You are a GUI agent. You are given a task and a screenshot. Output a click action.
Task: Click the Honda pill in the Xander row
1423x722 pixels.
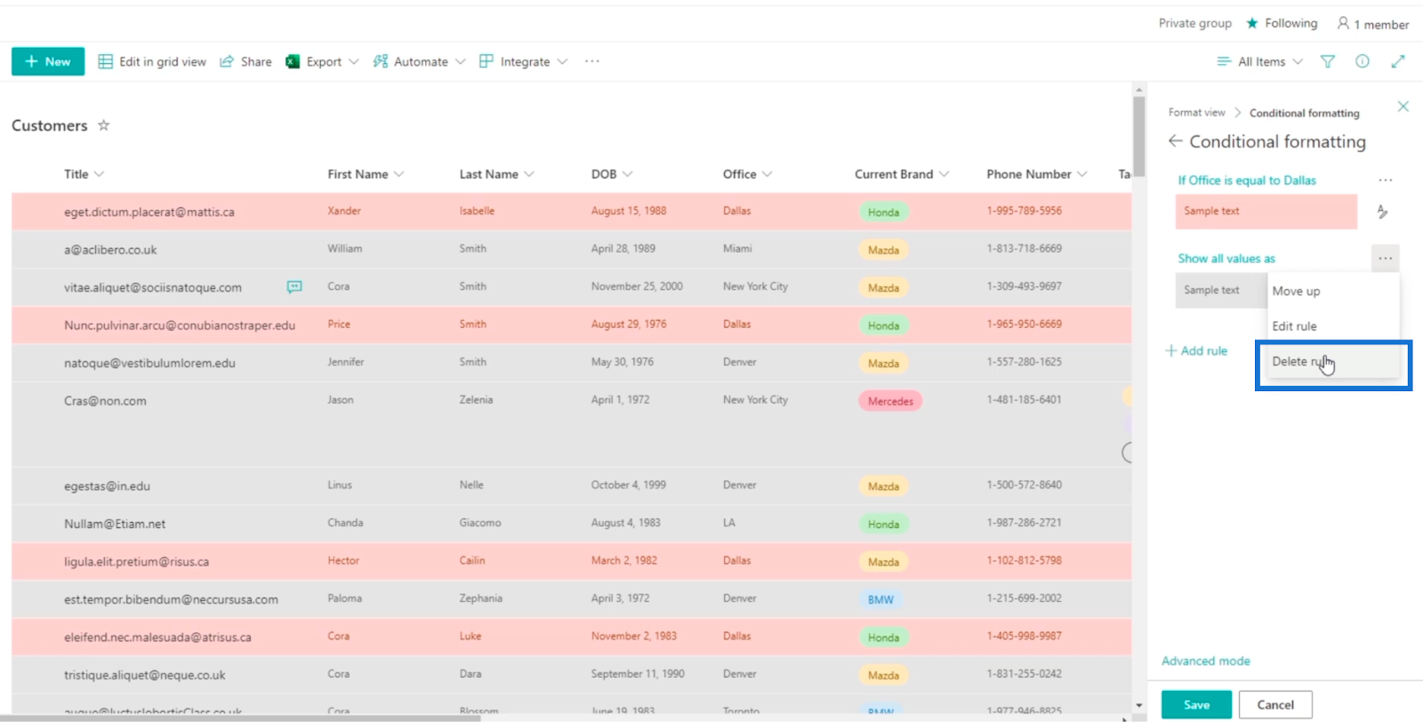coord(883,213)
